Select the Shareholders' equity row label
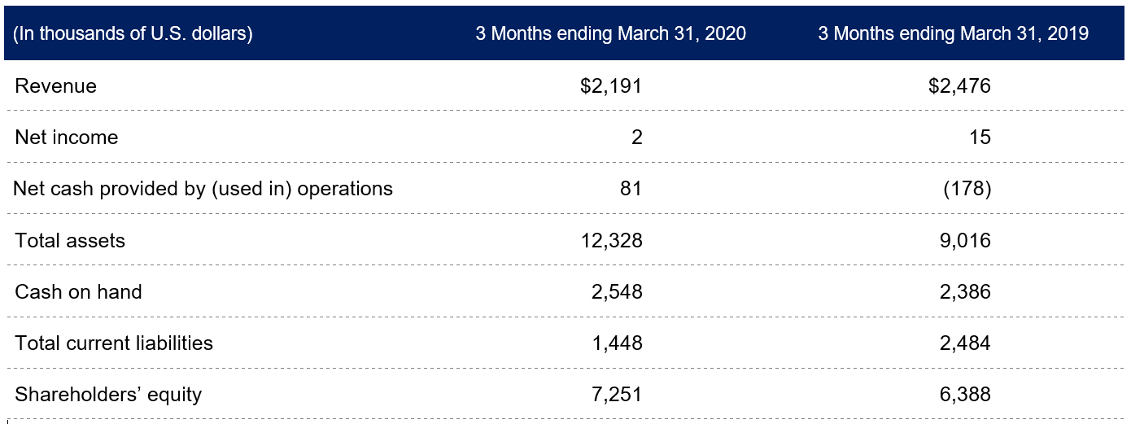Image resolution: width=1131 pixels, height=424 pixels. 108,395
